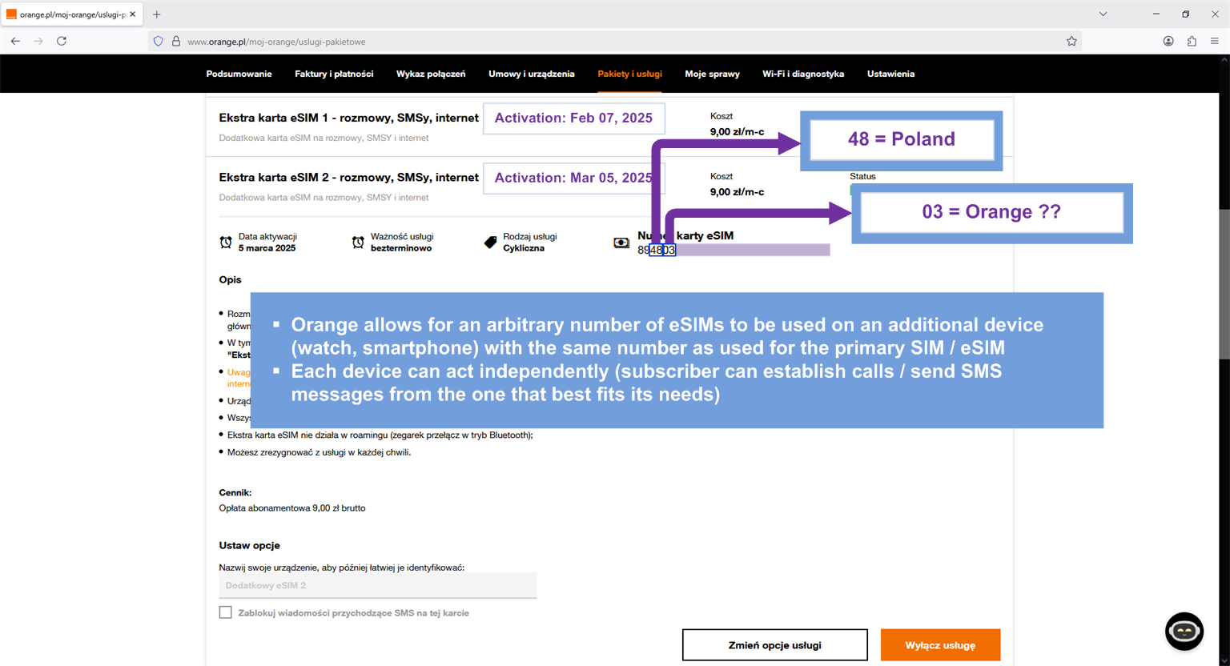Bookmark this page with the star
The width and height of the screenshot is (1230, 666).
pos(1071,41)
